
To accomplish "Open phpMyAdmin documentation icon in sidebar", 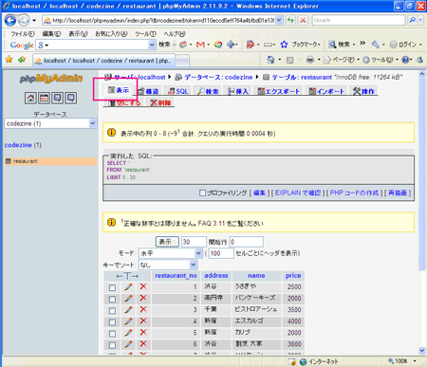I will [58, 98].
